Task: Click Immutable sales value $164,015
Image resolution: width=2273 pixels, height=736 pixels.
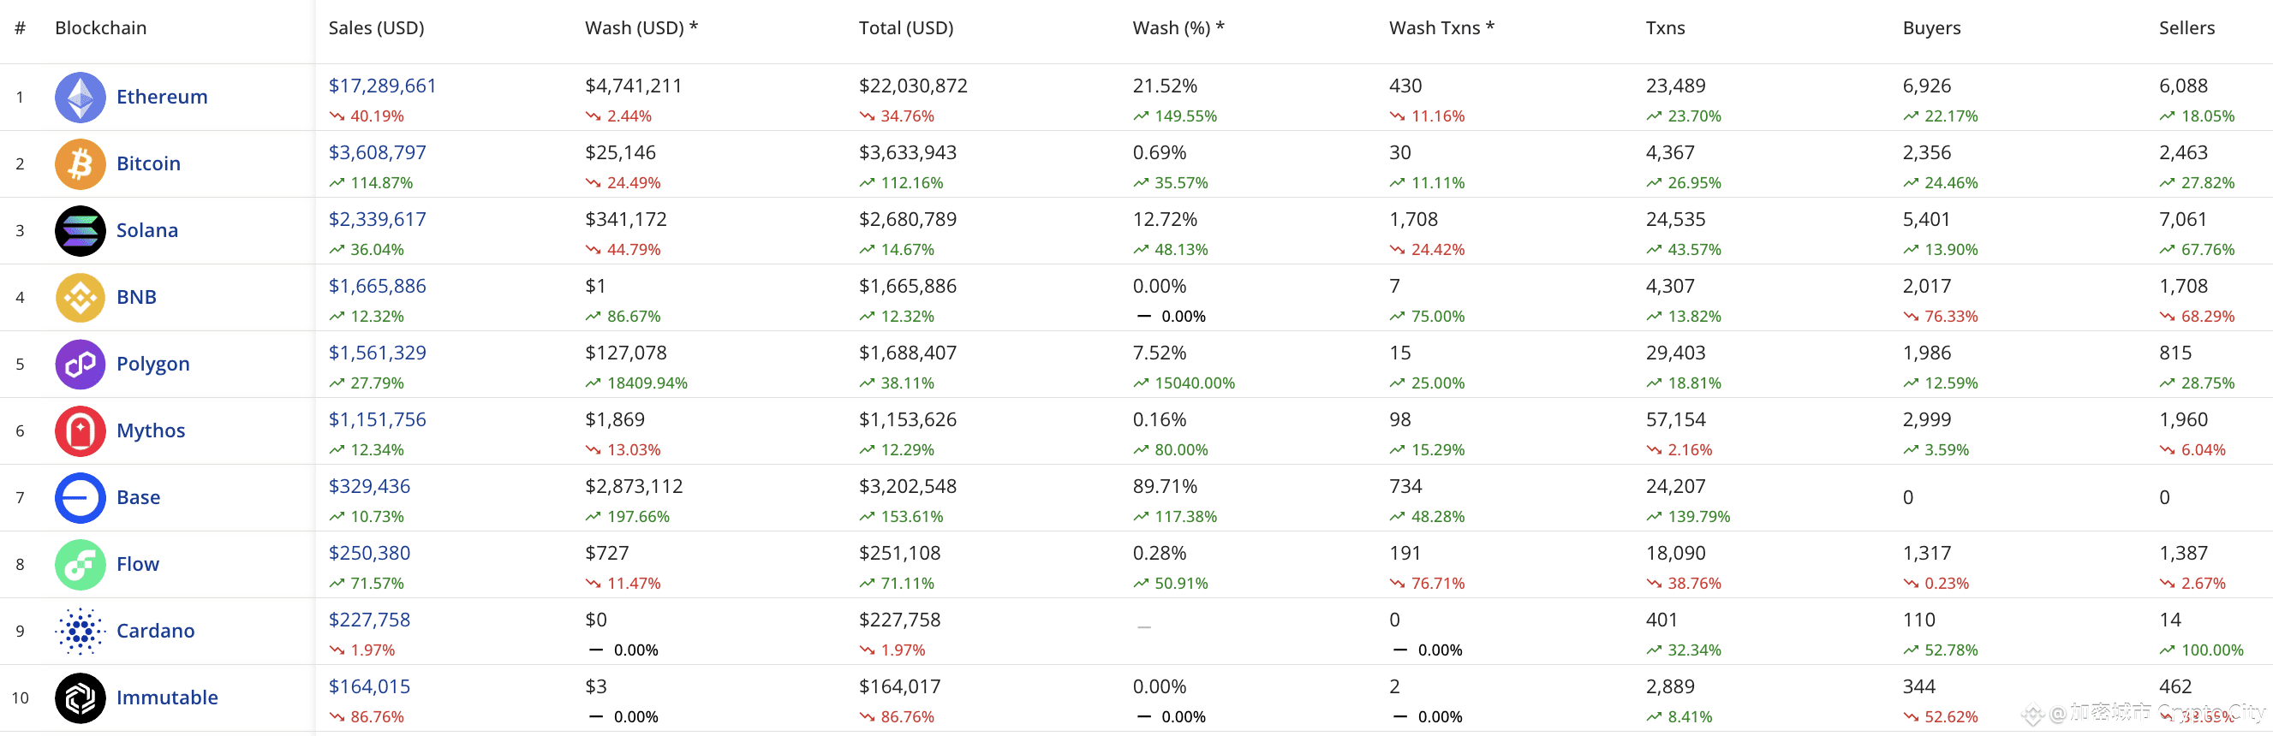Action: coord(369,687)
